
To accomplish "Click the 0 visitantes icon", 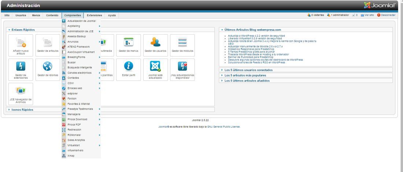I will click(x=309, y=15).
